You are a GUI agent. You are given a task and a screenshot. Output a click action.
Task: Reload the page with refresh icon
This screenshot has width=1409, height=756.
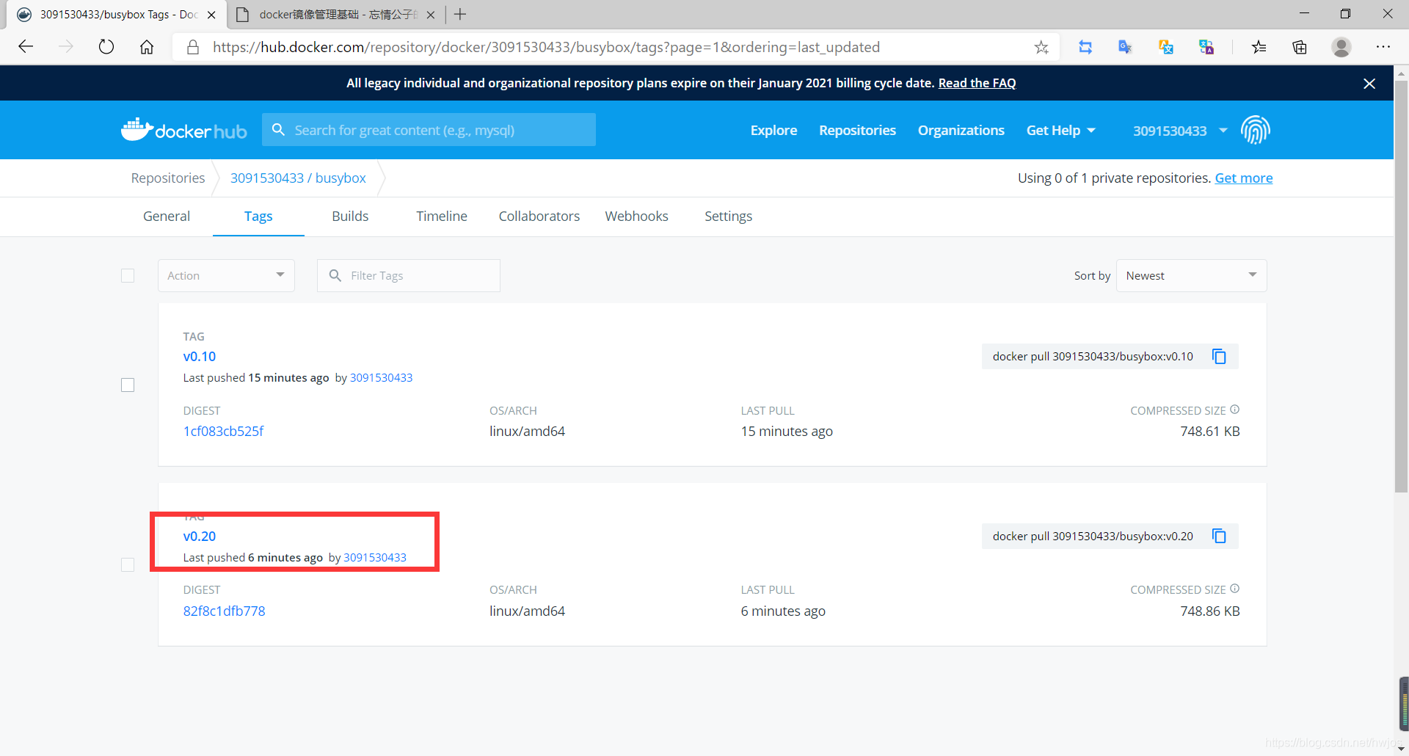tap(106, 47)
